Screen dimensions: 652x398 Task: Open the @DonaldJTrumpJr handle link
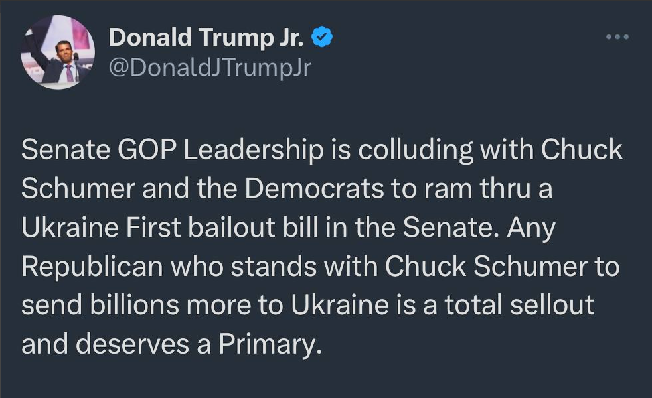(209, 67)
